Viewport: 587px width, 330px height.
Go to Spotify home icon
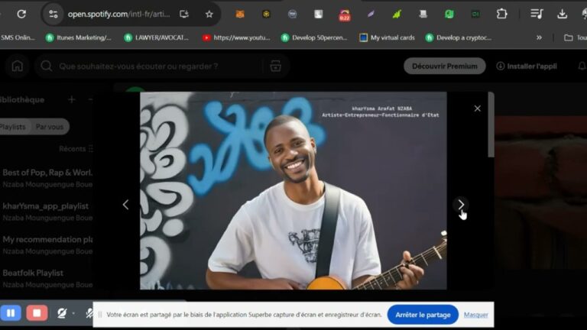[x=18, y=66]
